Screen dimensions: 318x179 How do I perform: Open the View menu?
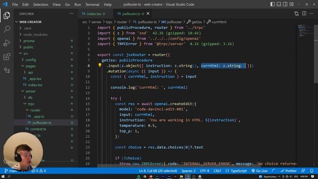click(x=56, y=4)
